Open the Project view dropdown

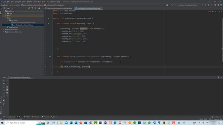(x=9, y=8)
